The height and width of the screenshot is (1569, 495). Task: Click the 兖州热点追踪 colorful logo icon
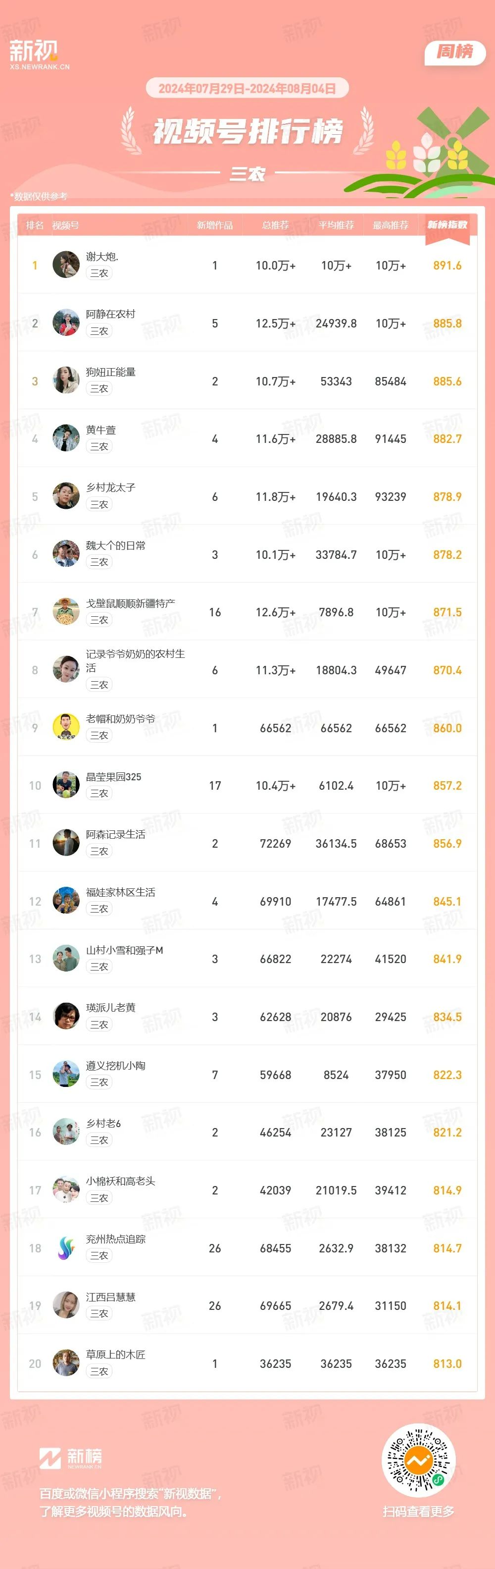point(66,1248)
